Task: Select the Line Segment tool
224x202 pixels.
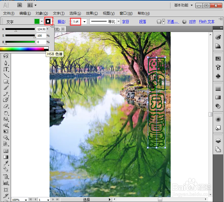Action: tap(6, 75)
